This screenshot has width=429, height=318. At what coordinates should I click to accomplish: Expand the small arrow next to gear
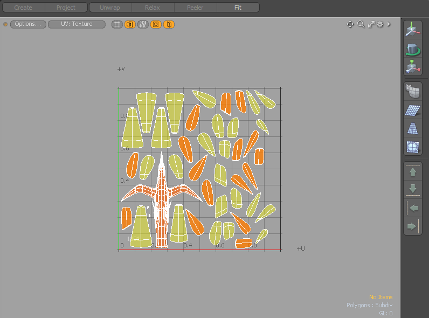click(x=389, y=24)
